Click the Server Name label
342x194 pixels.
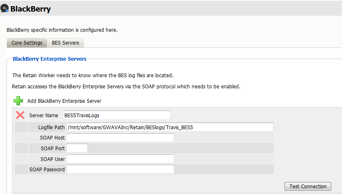coord(44,116)
